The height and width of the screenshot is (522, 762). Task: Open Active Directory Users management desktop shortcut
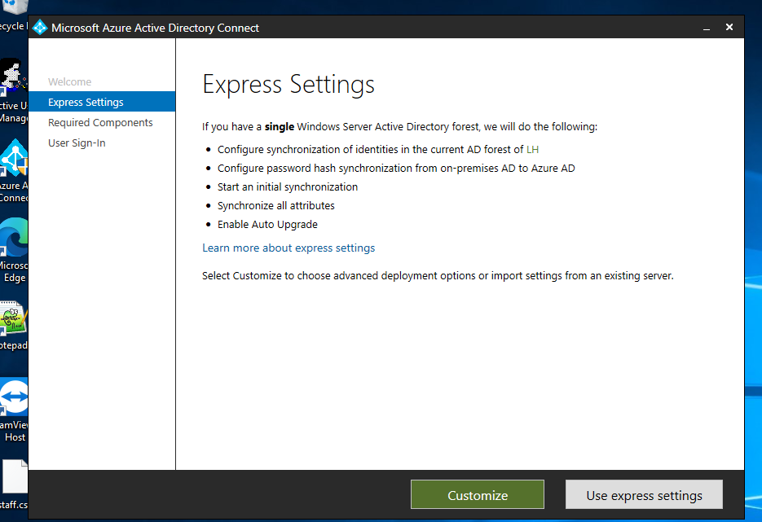(x=14, y=91)
